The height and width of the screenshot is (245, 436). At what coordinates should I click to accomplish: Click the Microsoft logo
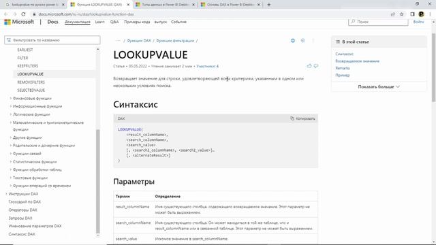(x=19, y=22)
